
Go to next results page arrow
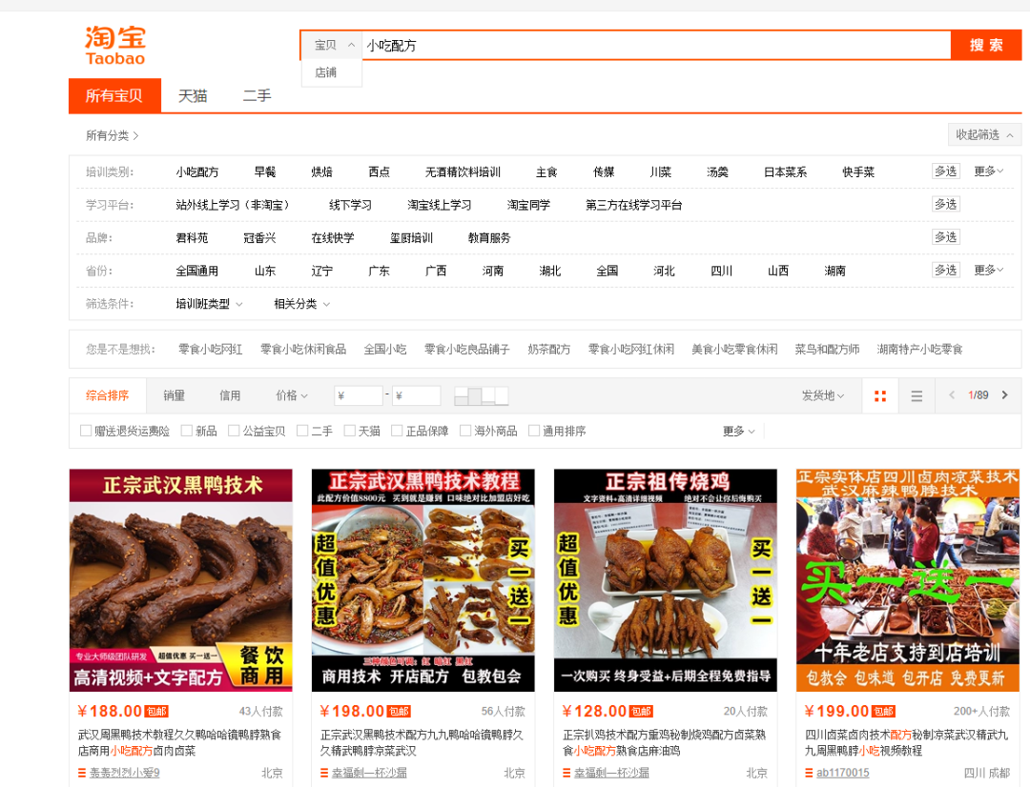[1004, 395]
